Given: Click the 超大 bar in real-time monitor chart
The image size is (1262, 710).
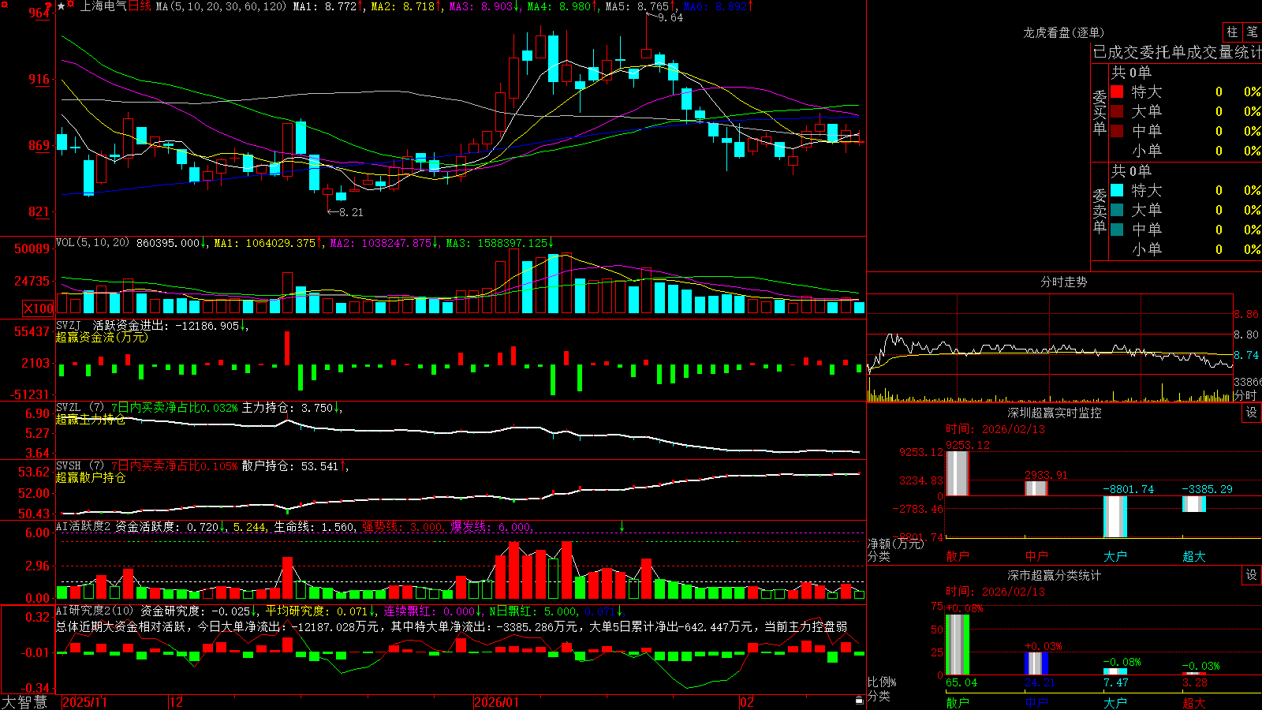Looking at the screenshot, I should pyautogui.click(x=1193, y=504).
